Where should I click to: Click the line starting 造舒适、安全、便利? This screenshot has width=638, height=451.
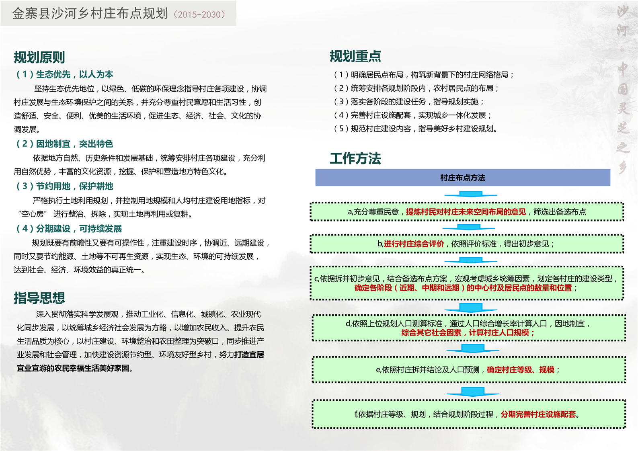pos(137,116)
